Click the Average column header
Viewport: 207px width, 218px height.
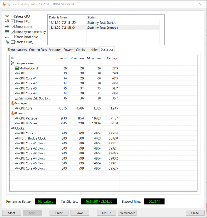(110, 58)
